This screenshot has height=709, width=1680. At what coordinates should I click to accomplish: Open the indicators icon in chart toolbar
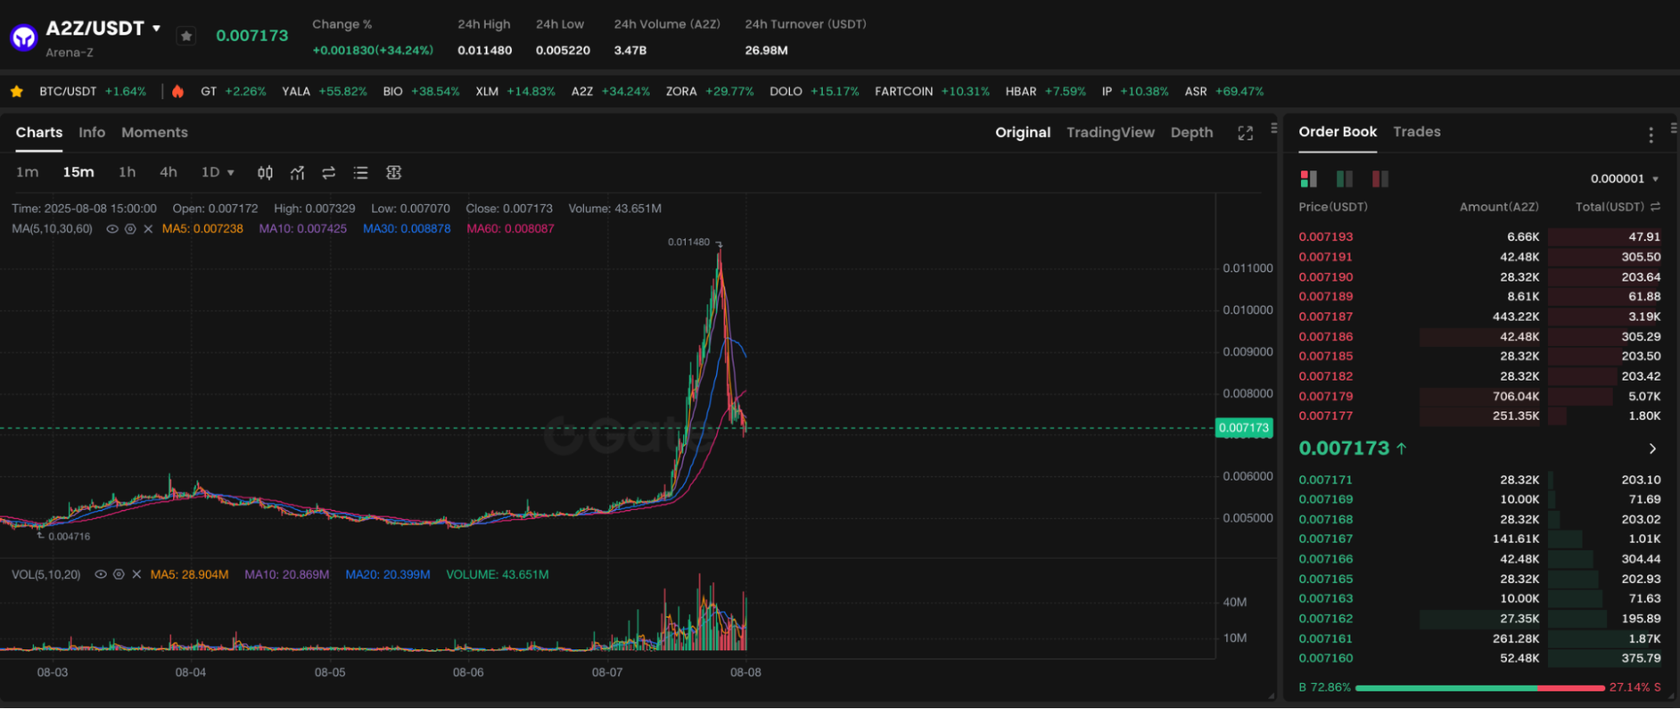(298, 173)
